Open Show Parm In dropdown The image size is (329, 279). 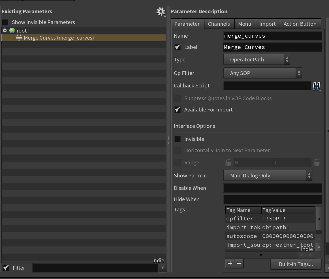[x=268, y=175]
